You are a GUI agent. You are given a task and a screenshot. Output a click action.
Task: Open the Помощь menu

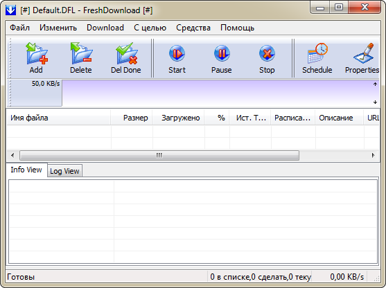pos(237,28)
